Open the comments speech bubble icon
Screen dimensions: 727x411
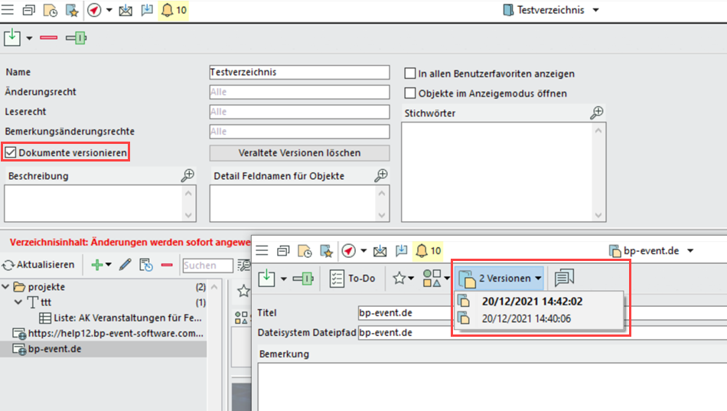pyautogui.click(x=564, y=278)
